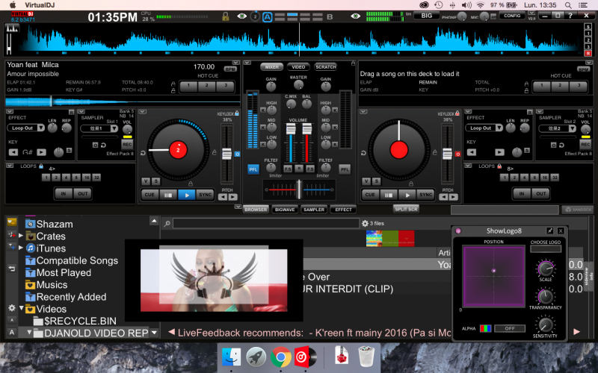Toggle the left channel PFL button

[253, 169]
